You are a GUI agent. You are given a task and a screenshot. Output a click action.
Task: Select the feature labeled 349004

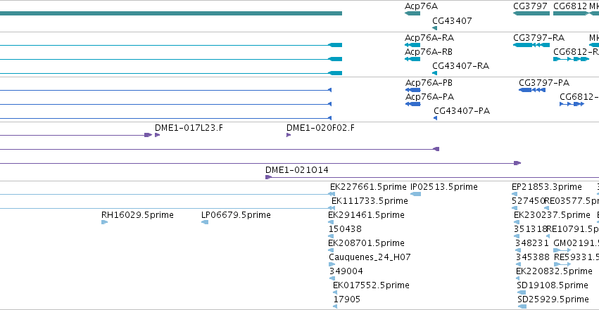[346, 271]
